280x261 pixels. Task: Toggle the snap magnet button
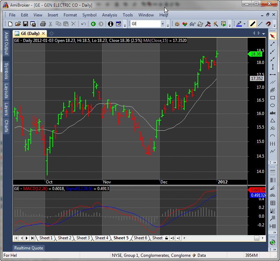(268, 24)
